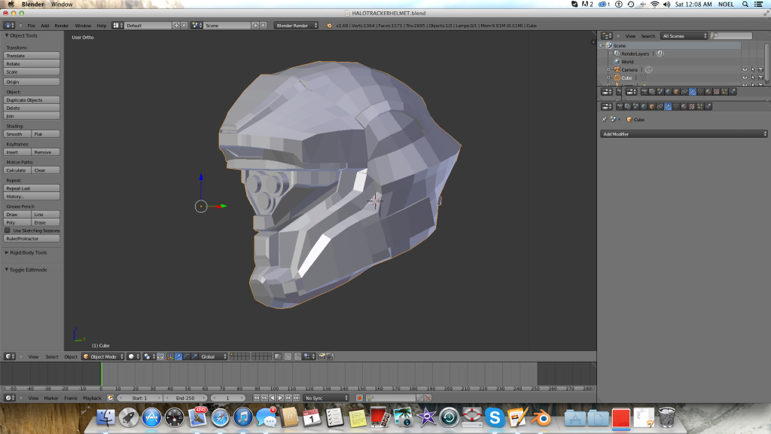Open iTunes from the macOS dock
The height and width of the screenshot is (434, 771).
coord(243,417)
